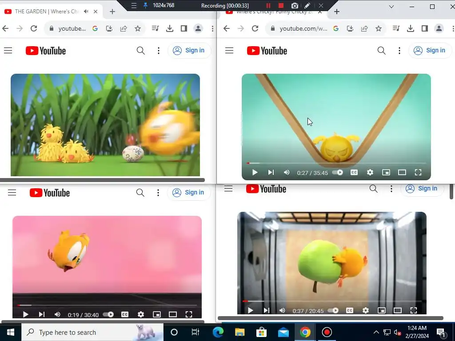The width and height of the screenshot is (455, 341).
Task: Open media controls in THE GARDEN window
Action: click(x=155, y=28)
